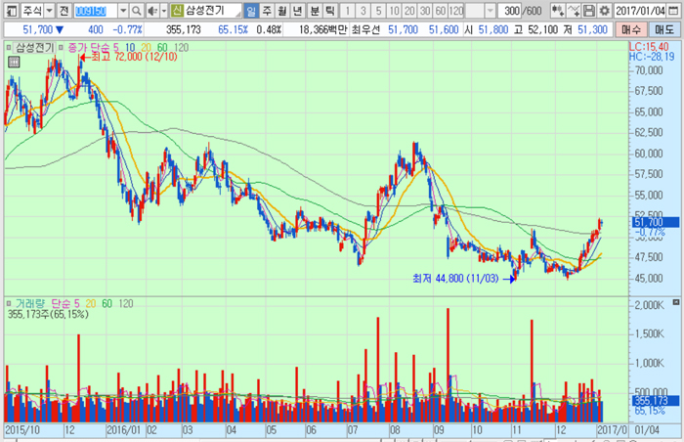Expand the dropdown next to speaker icon
The image size is (684, 442).
point(162,11)
